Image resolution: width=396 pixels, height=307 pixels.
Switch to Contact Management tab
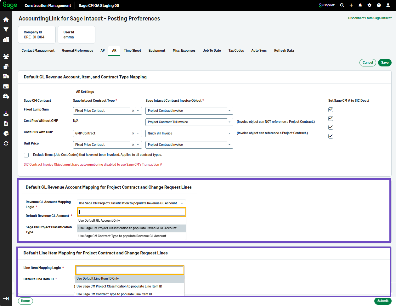38,51
